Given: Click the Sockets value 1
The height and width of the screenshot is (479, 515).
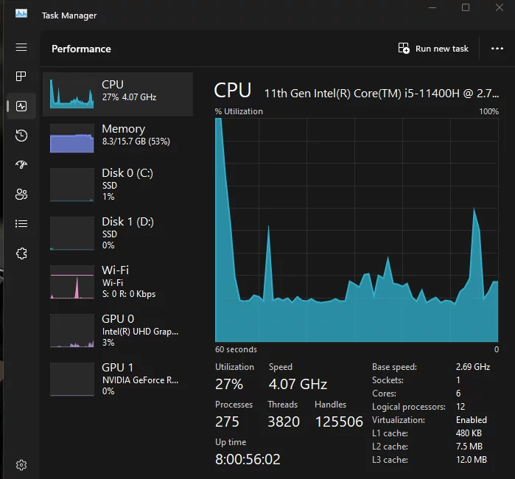Looking at the screenshot, I should 458,380.
